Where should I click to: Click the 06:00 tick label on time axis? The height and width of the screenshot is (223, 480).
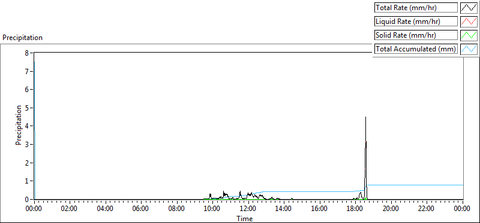pyautogui.click(x=142, y=209)
